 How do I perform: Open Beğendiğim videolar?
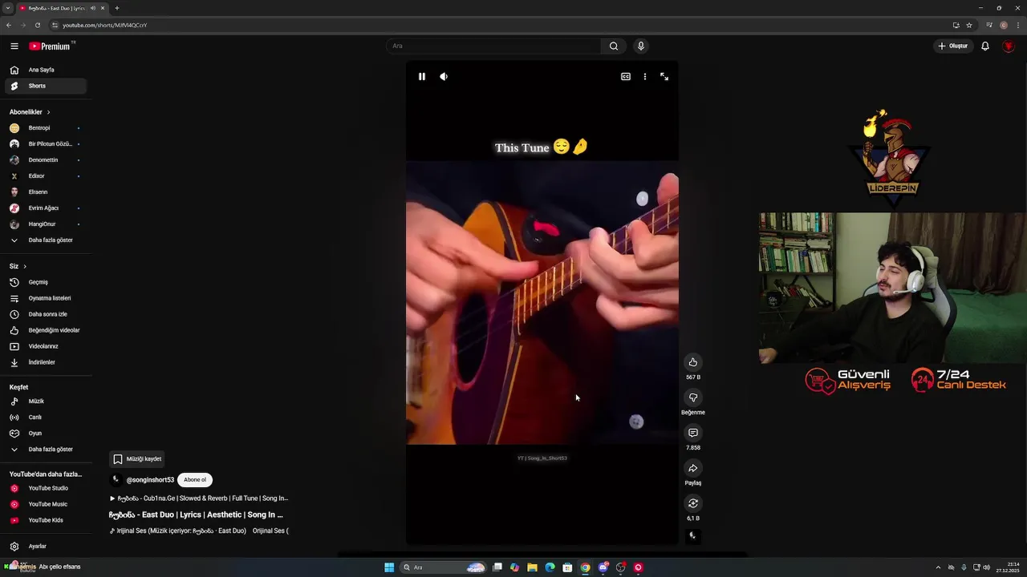(45, 330)
